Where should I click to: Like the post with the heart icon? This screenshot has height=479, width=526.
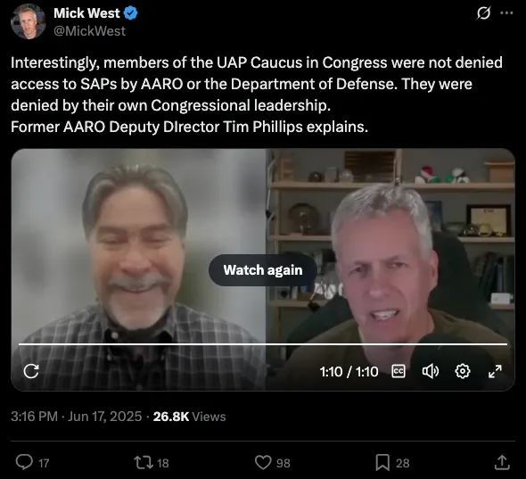tap(263, 462)
